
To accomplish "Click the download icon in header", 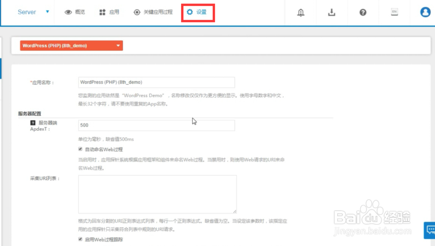I will point(331,12).
